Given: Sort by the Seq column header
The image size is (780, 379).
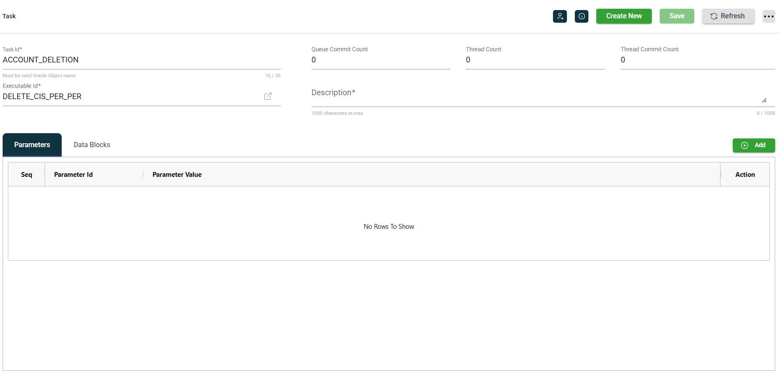Looking at the screenshot, I should (27, 175).
